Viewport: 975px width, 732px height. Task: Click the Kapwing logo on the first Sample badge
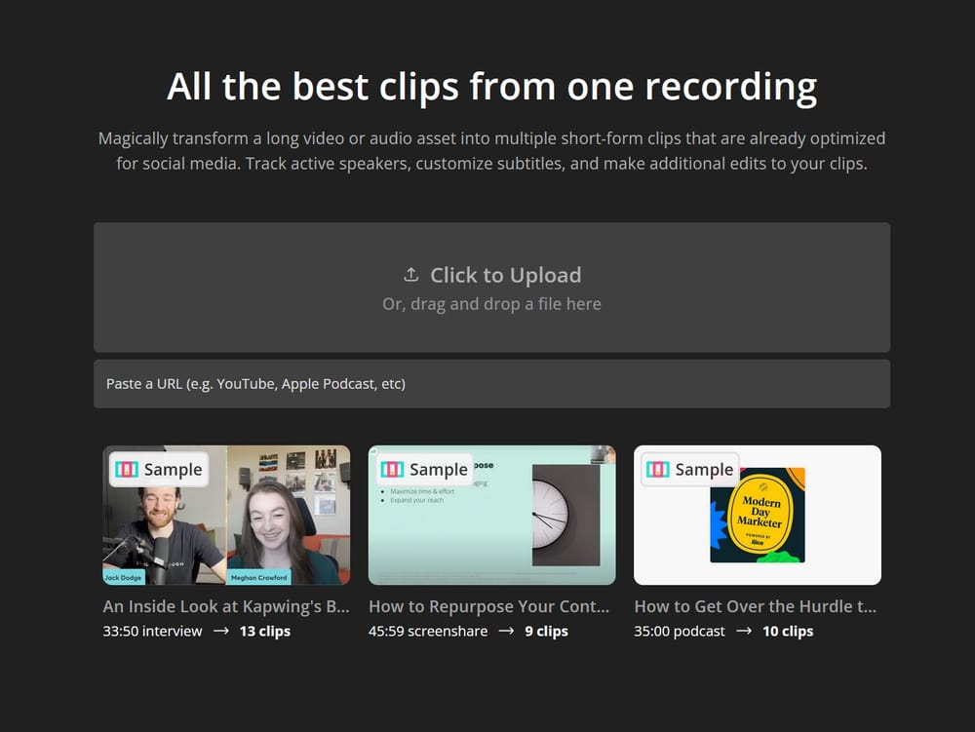pos(128,469)
